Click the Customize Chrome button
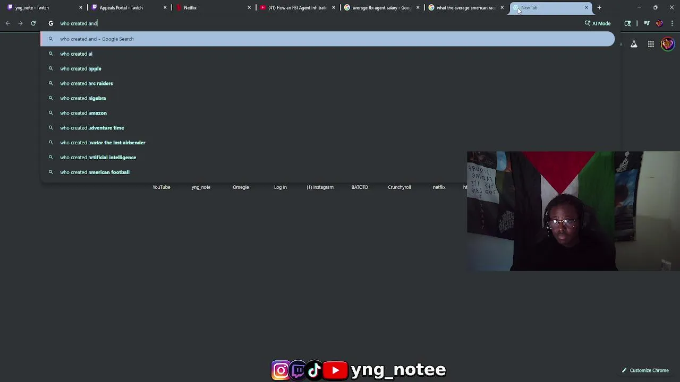This screenshot has height=382, width=680. [645, 370]
